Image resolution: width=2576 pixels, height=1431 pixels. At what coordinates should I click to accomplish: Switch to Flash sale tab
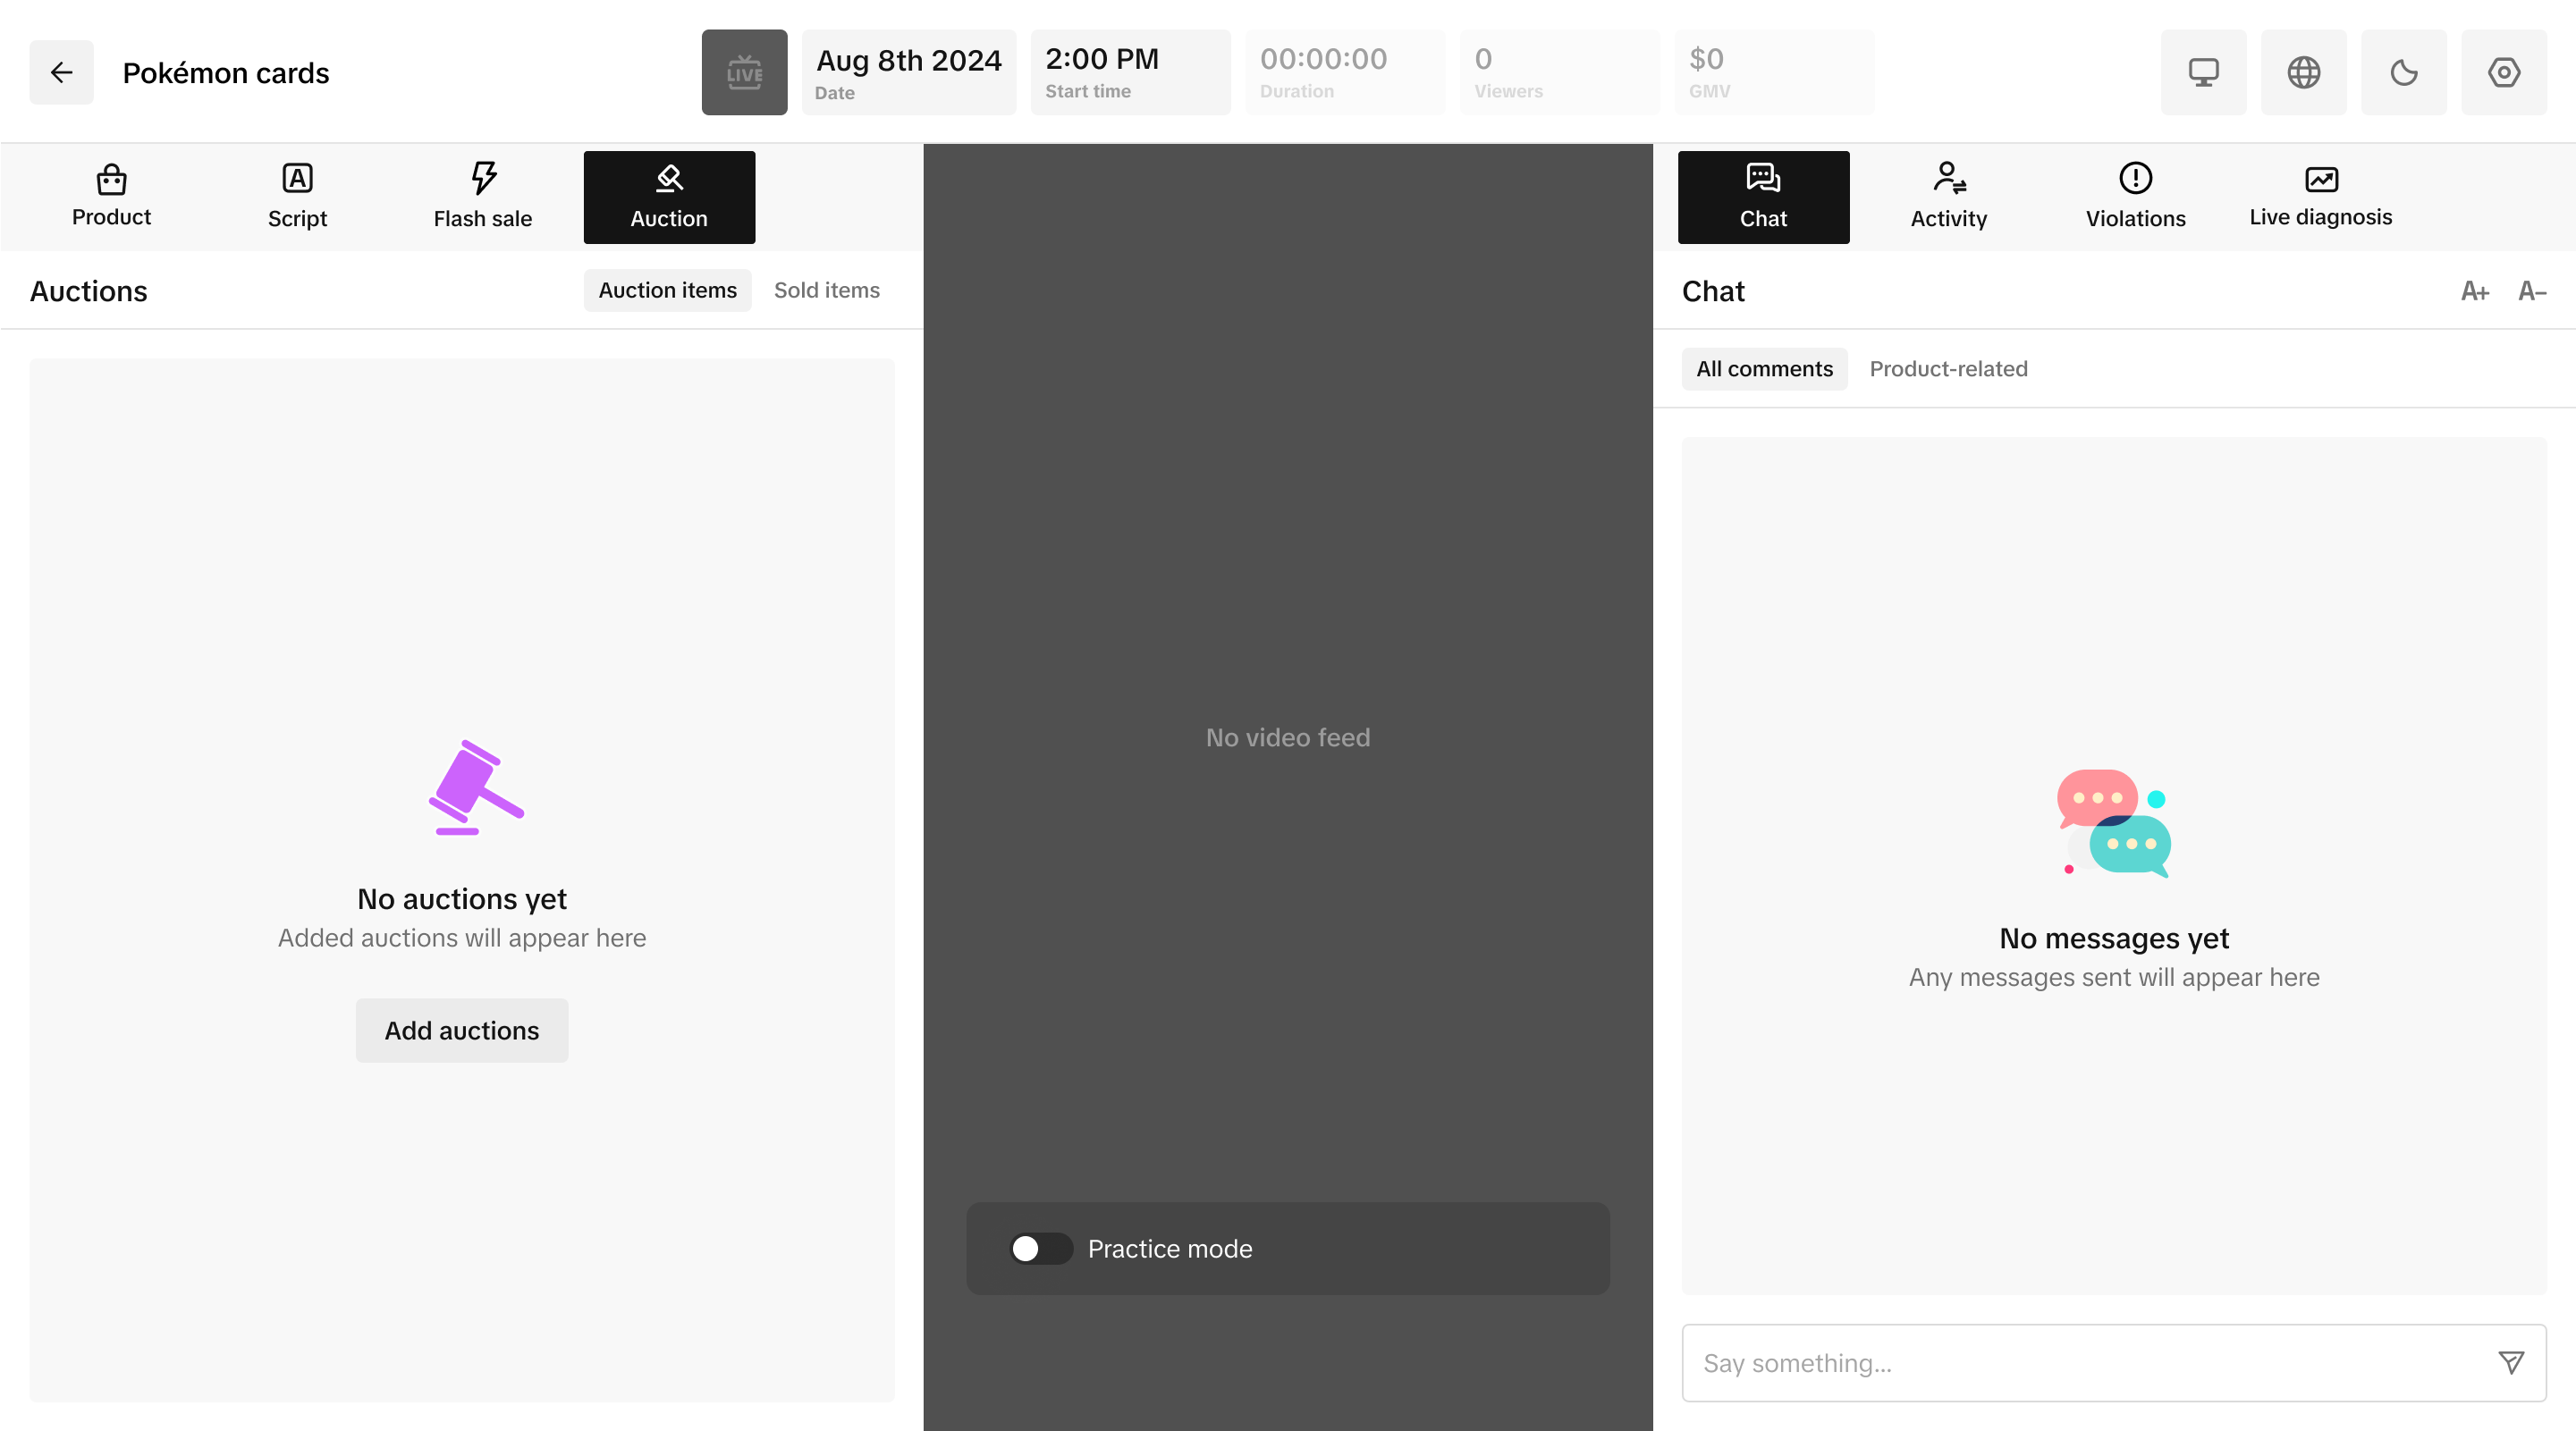(483, 197)
